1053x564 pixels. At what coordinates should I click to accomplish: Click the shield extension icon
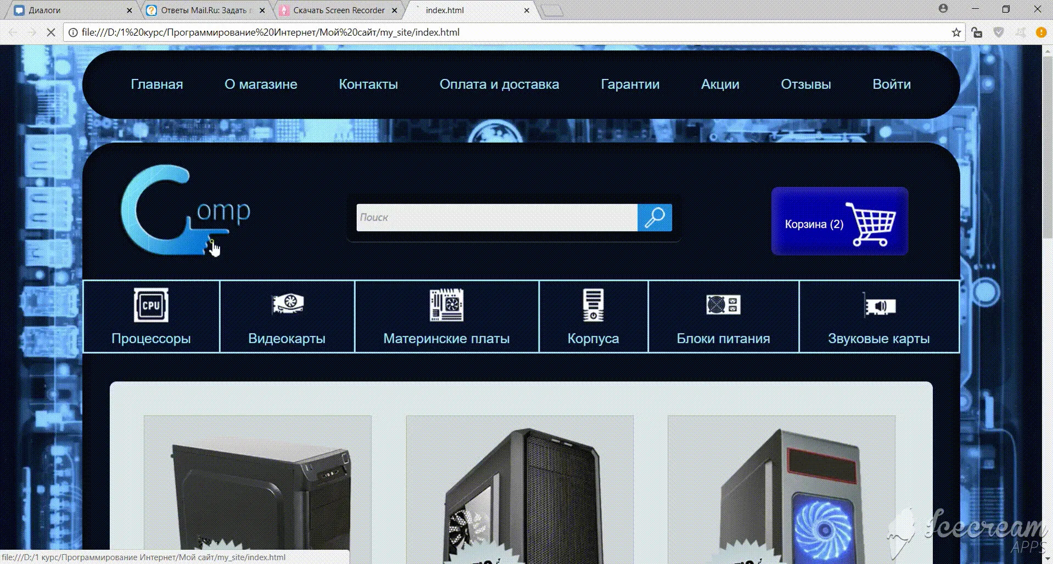[999, 32]
